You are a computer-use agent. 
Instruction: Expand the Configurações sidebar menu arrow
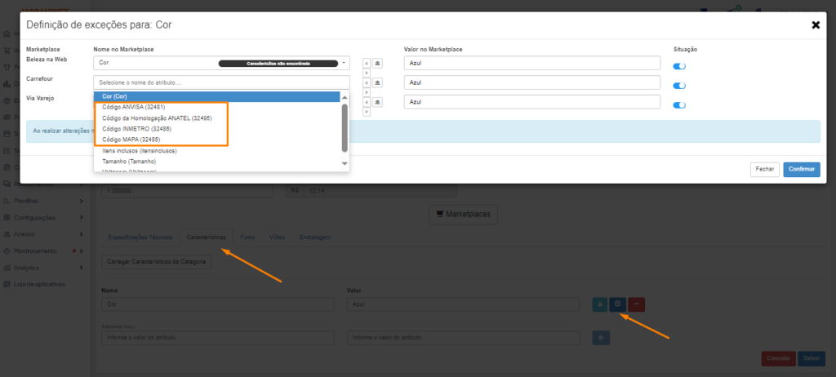pyautogui.click(x=81, y=218)
